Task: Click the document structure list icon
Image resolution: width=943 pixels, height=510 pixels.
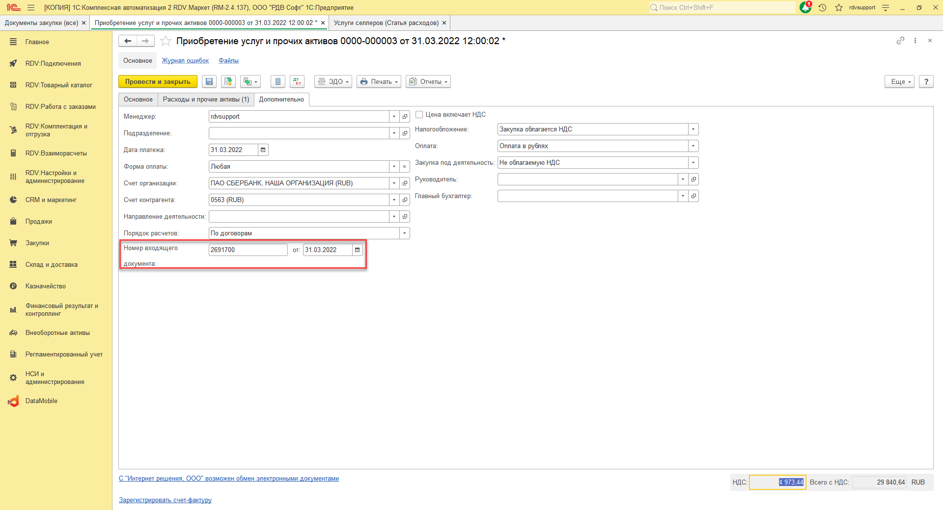Action: [278, 82]
